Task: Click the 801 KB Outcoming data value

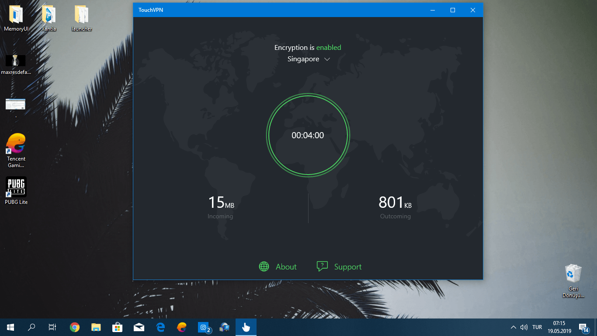Action: pos(395,203)
